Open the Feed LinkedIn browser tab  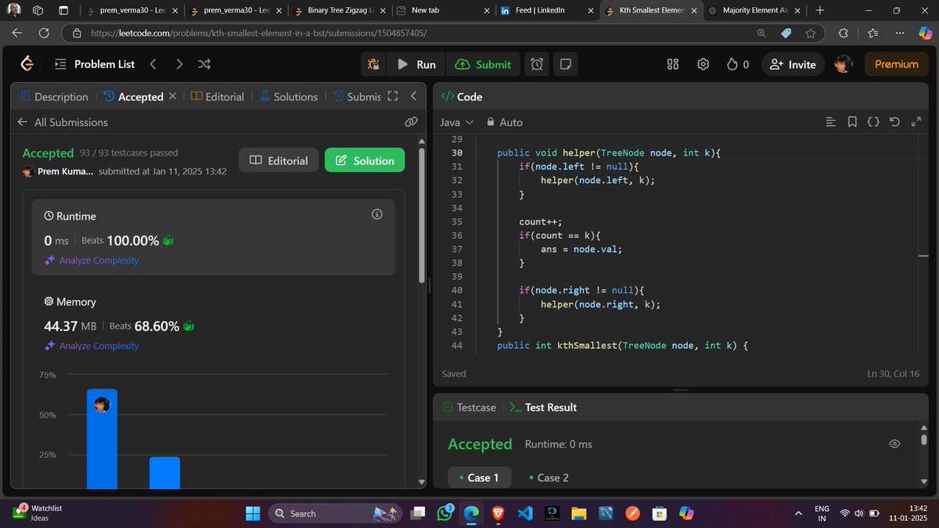(547, 10)
